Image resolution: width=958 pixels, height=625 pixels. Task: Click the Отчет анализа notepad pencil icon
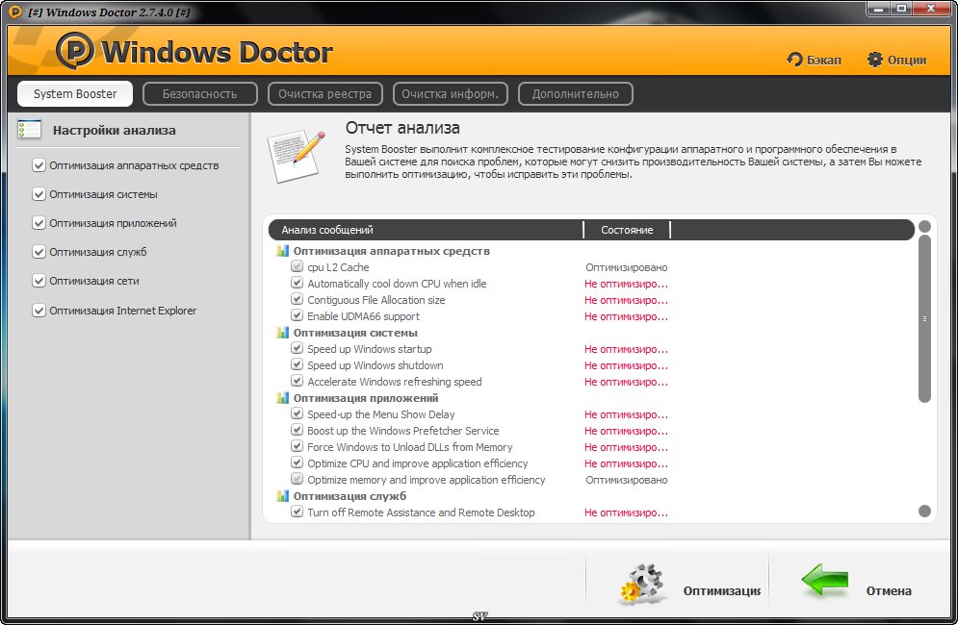pos(296,155)
